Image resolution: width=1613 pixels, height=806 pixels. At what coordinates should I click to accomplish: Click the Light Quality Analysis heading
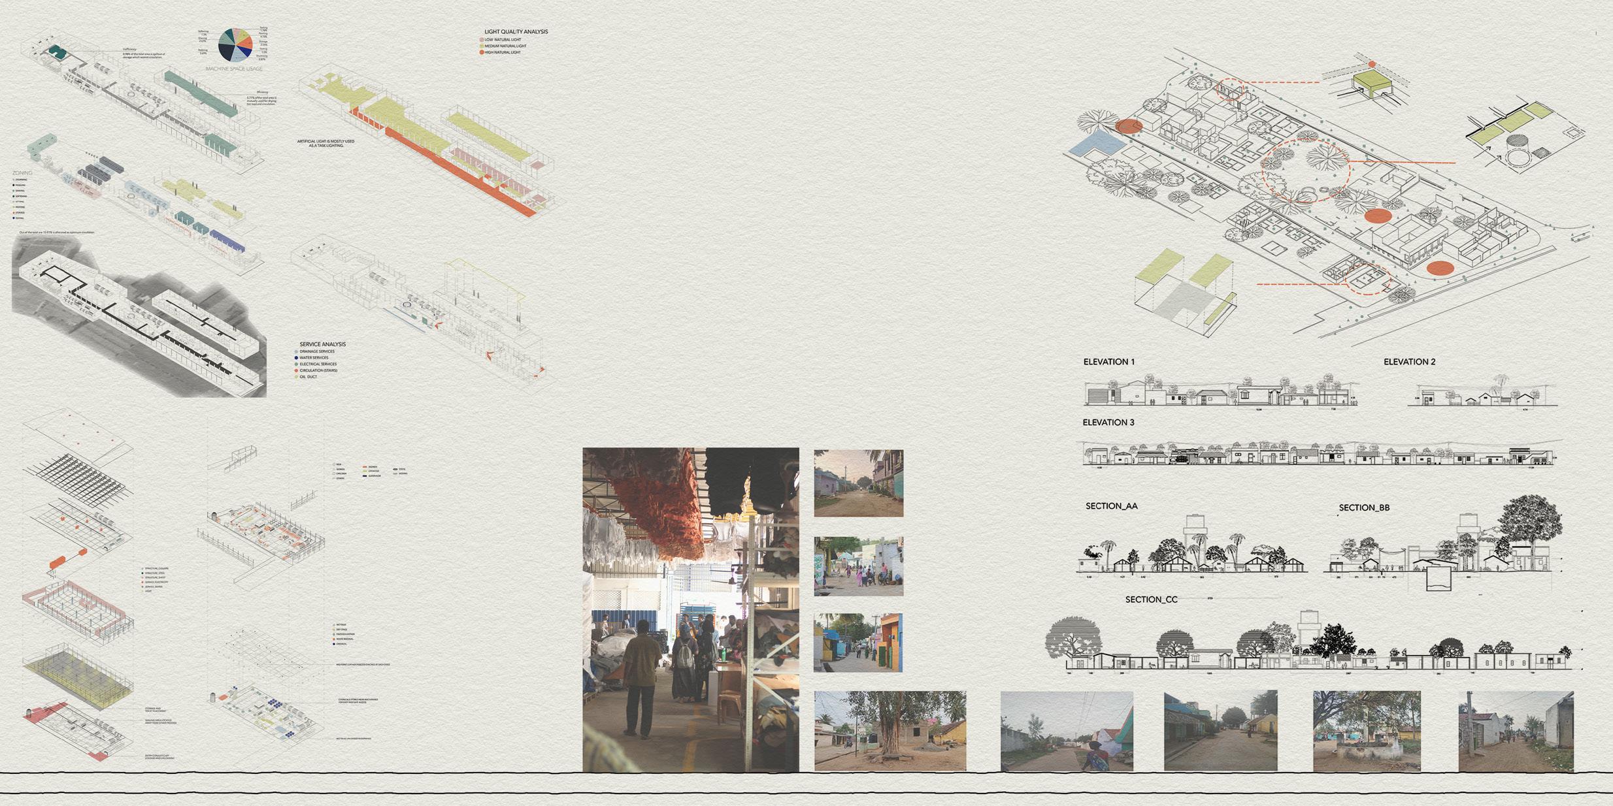[516, 31]
